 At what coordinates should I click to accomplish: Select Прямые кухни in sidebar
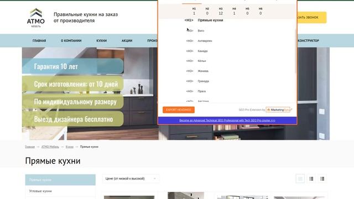(x=60, y=180)
